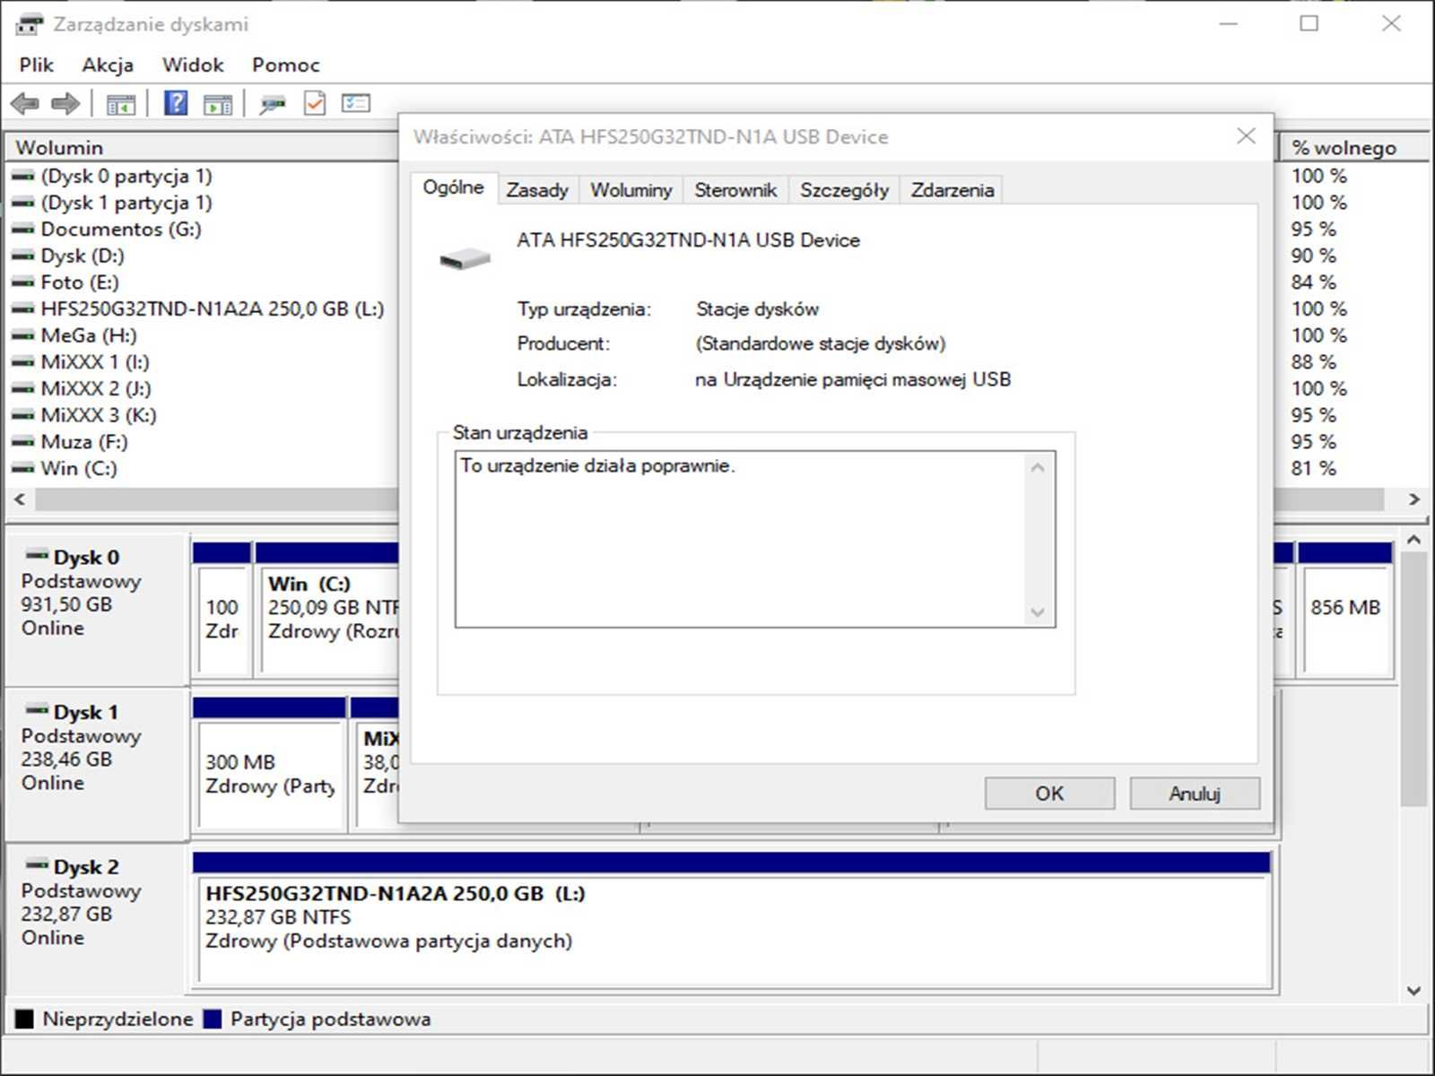Viewport: 1435px width, 1076px height.
Task: Click the status box scroll down arrow
Action: pyautogui.click(x=1038, y=612)
